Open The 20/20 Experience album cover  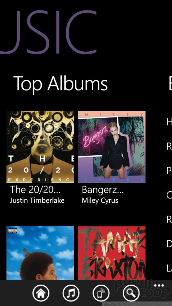point(40,147)
